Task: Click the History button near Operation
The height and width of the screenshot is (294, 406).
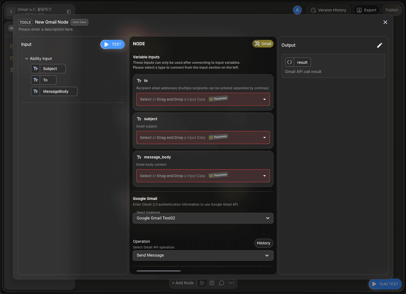Action: [x=263, y=243]
